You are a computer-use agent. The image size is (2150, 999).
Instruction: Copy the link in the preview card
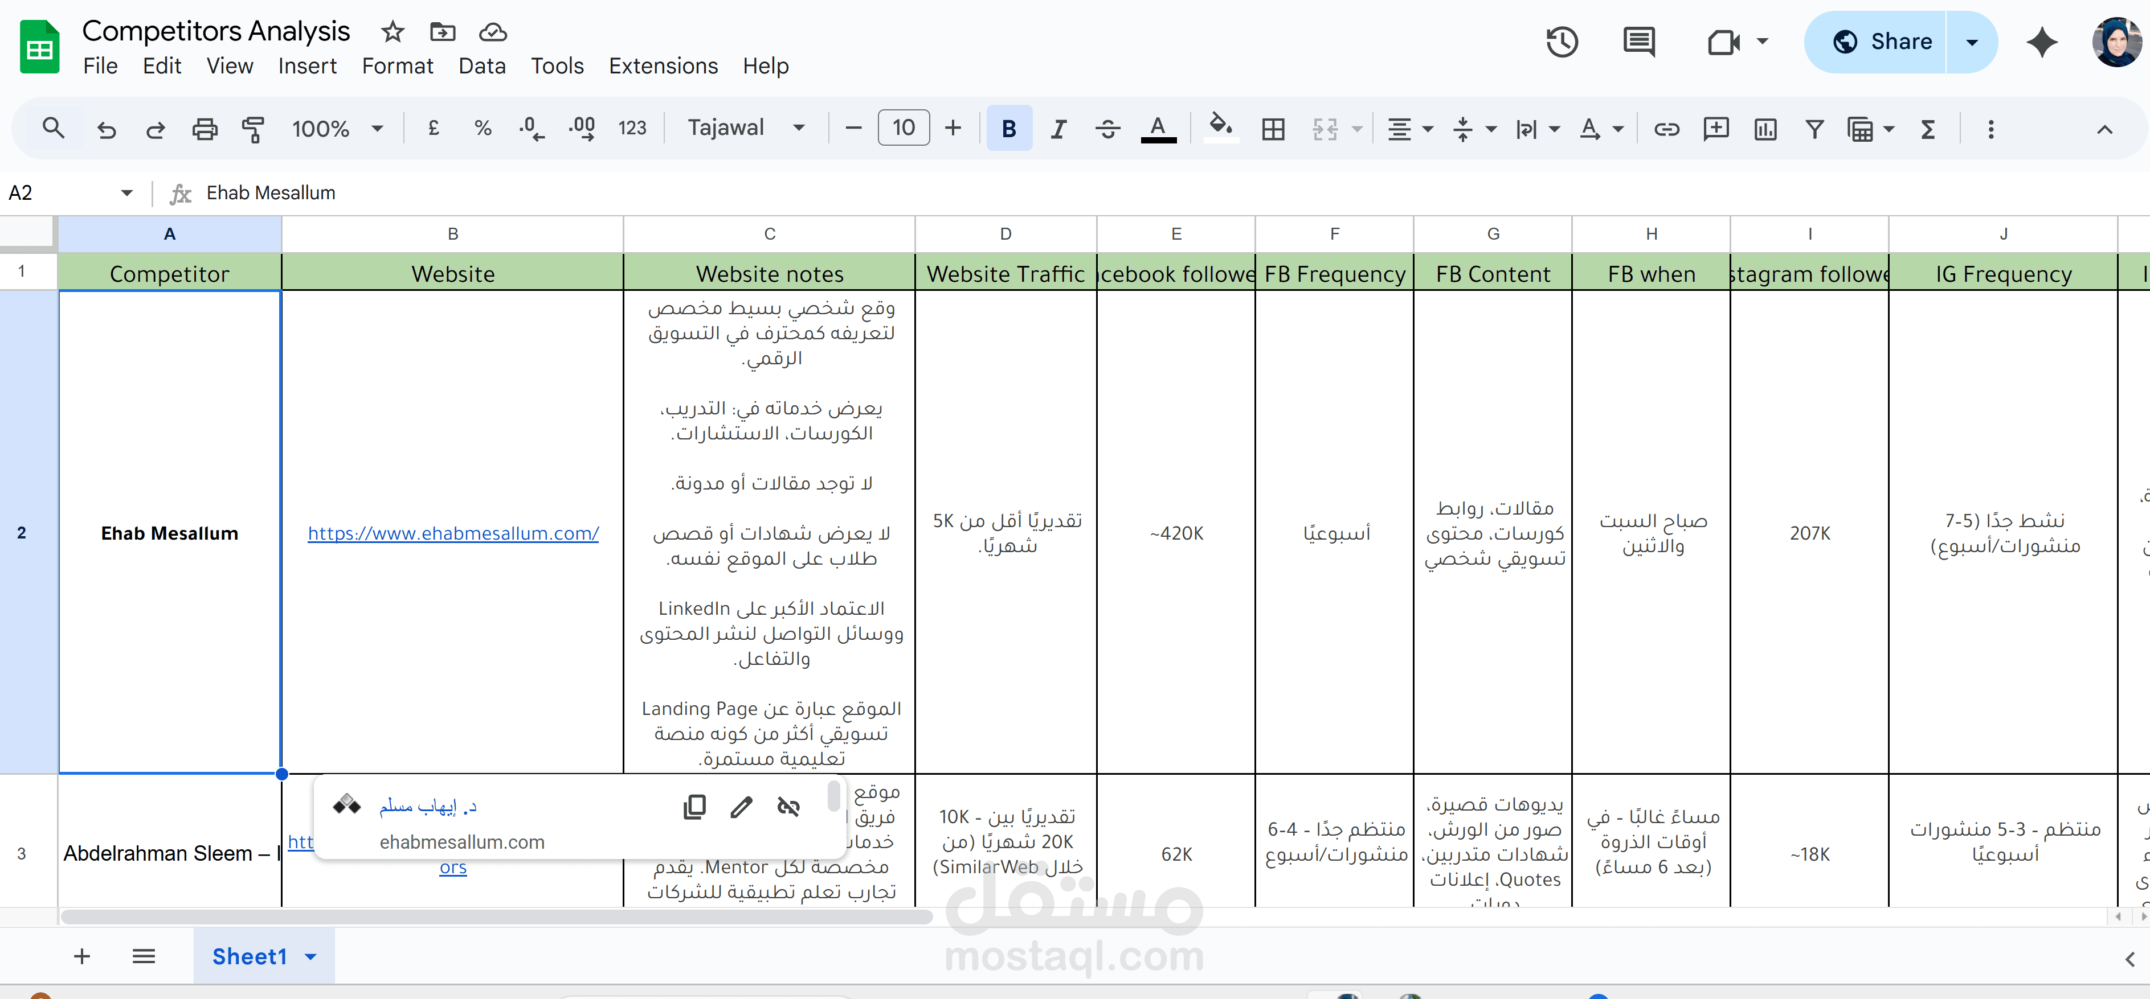[x=694, y=807]
